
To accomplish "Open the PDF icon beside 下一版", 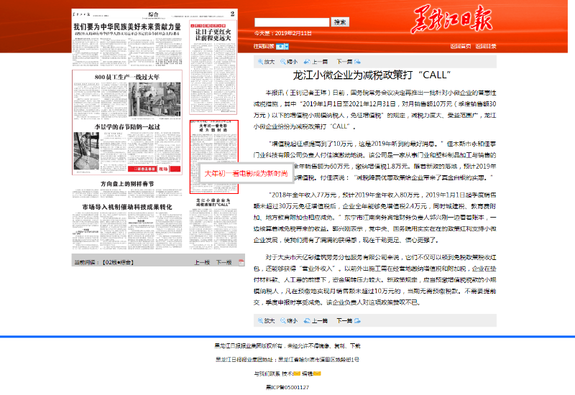I will [243, 263].
